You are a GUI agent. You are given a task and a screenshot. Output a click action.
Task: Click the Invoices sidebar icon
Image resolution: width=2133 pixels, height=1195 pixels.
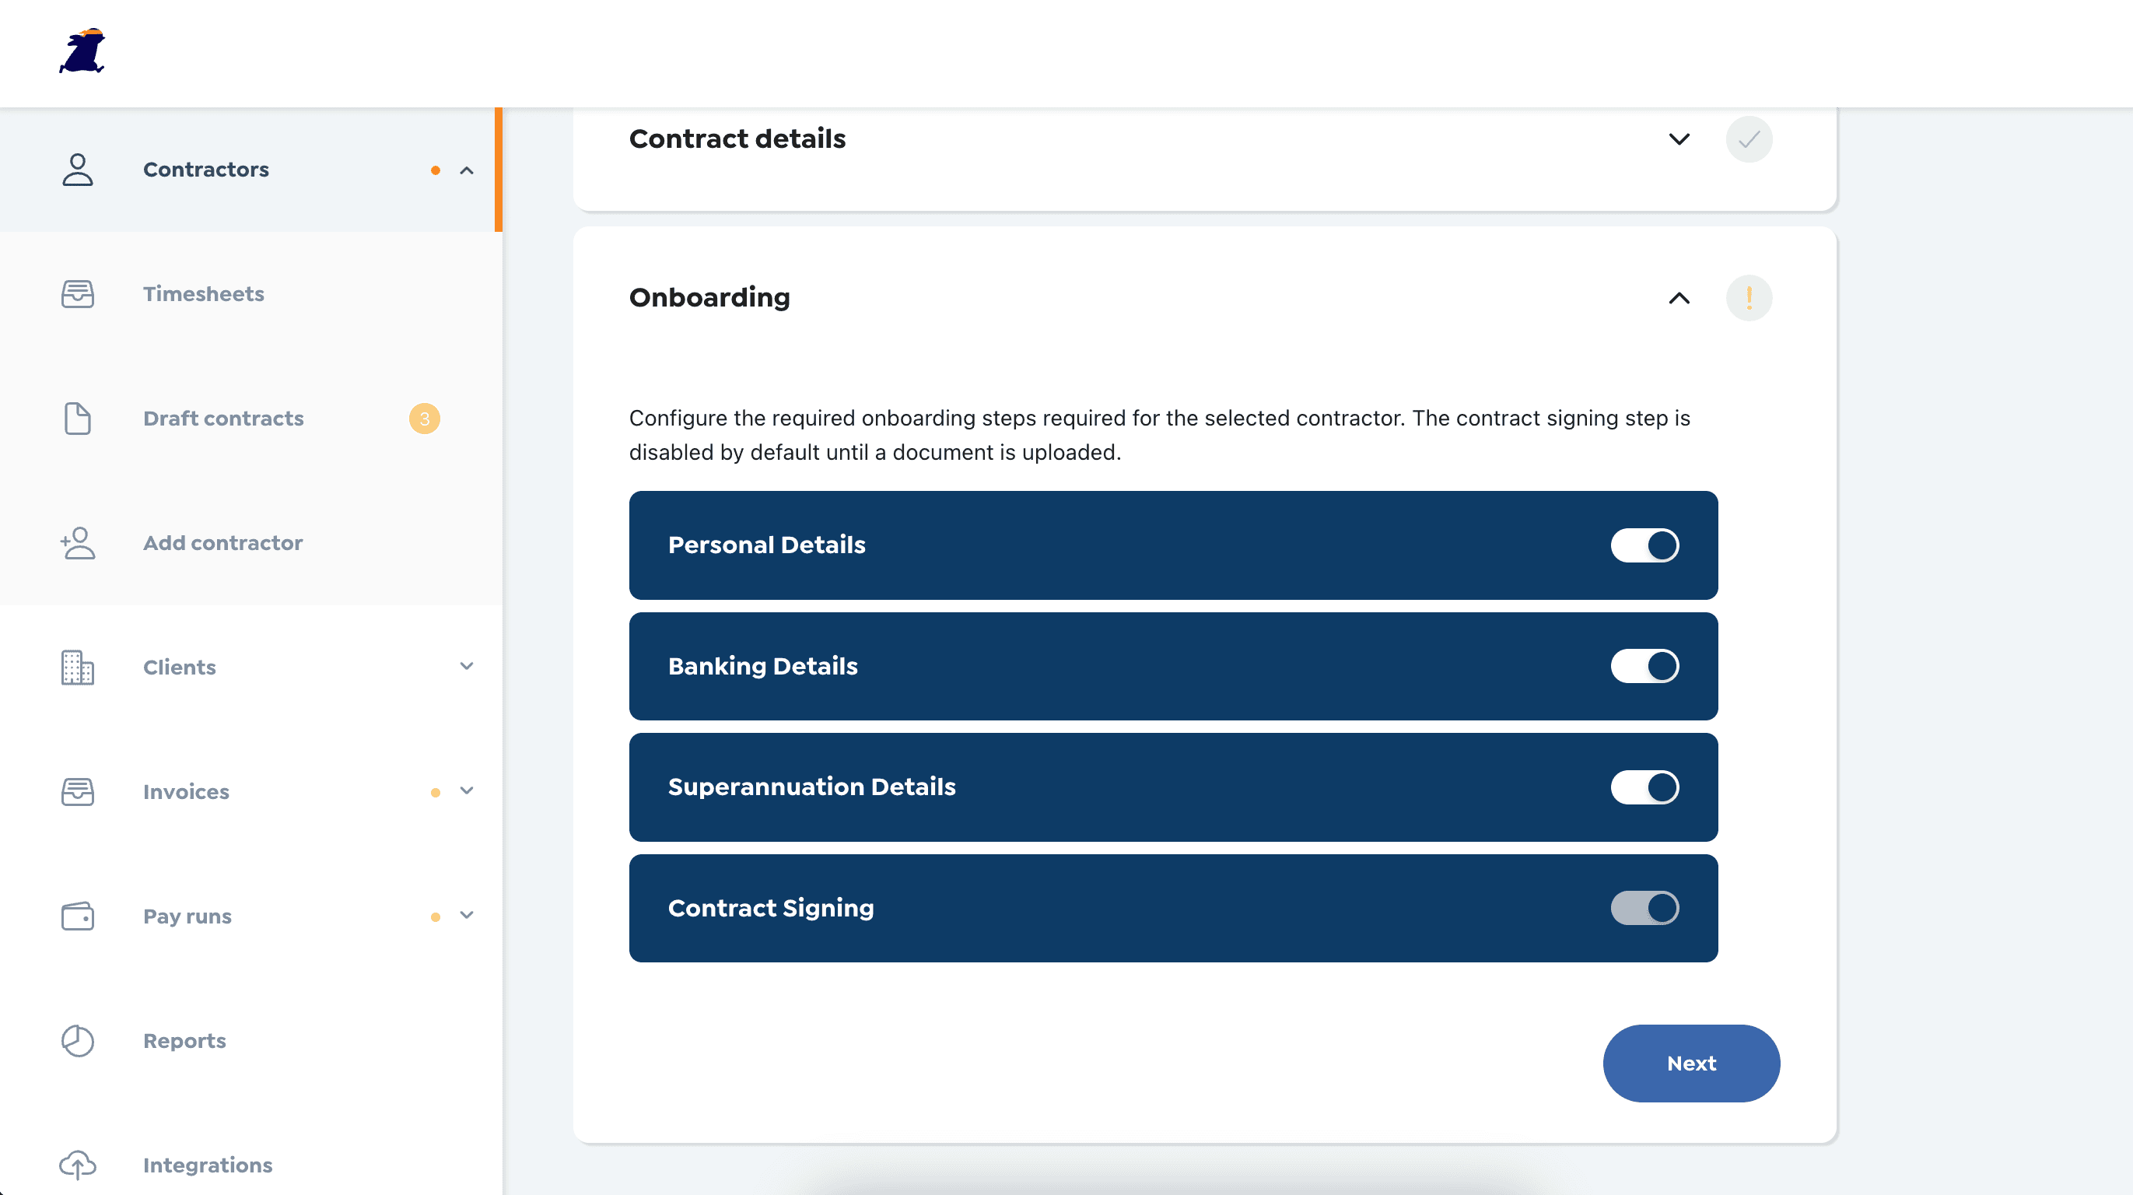[76, 792]
